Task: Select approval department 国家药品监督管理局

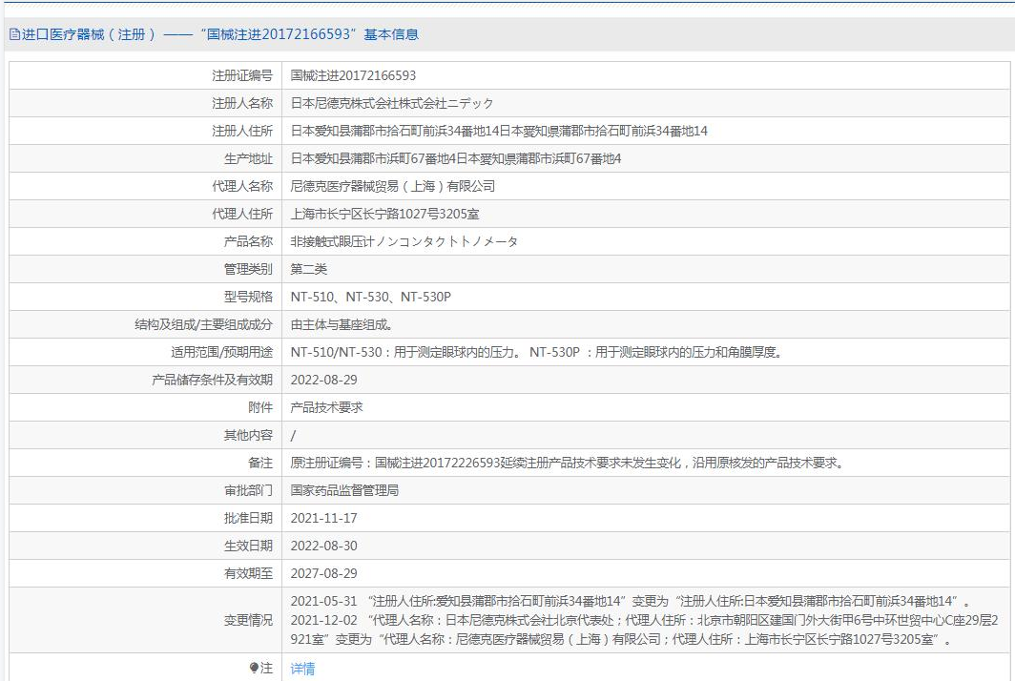Action: (344, 490)
